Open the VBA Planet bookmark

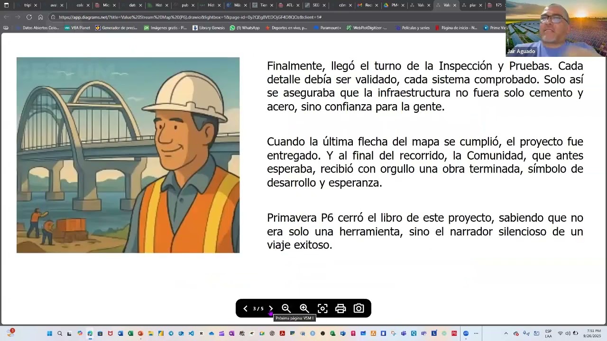point(77,28)
